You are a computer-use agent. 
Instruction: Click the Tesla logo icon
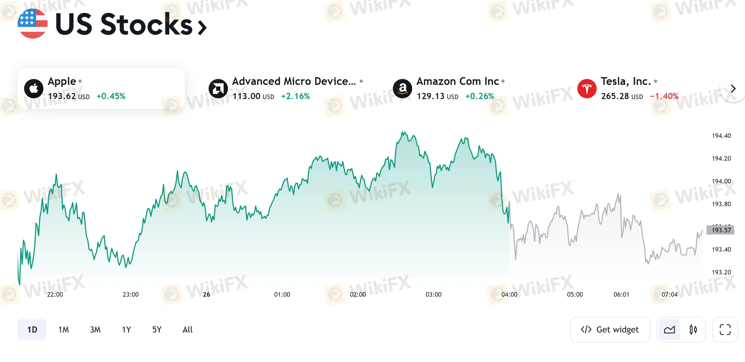[587, 88]
